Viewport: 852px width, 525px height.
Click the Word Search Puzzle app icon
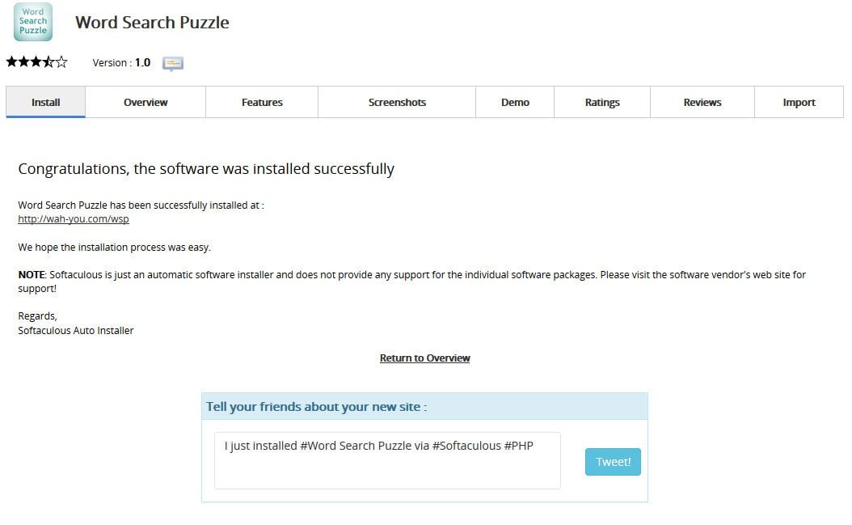point(33,23)
